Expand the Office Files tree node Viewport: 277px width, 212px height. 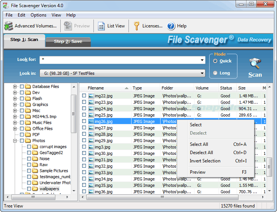click(x=15, y=129)
